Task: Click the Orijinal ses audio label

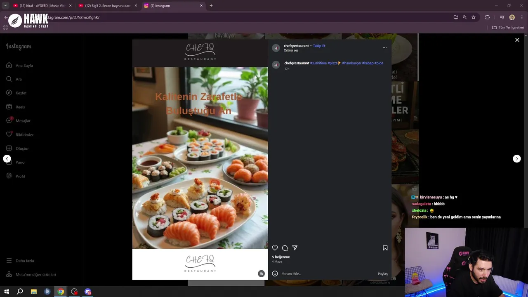Action: pos(291,50)
